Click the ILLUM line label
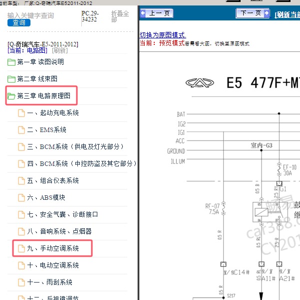This screenshot has height=300, width=300. coord(178,161)
